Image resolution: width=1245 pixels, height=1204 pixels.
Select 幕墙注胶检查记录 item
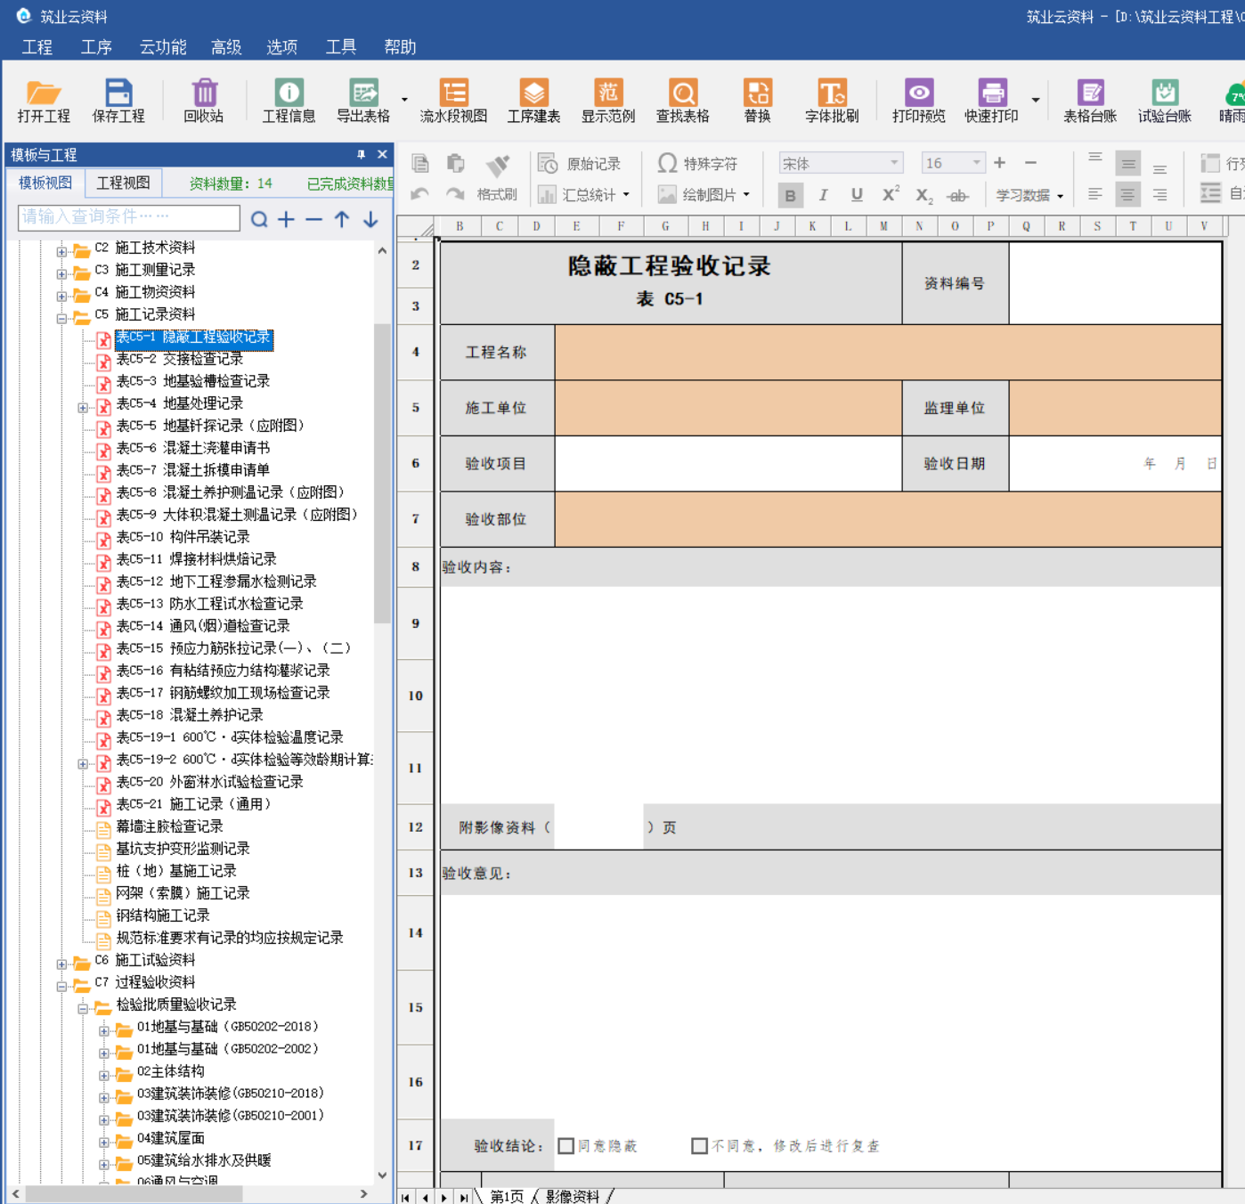169,826
